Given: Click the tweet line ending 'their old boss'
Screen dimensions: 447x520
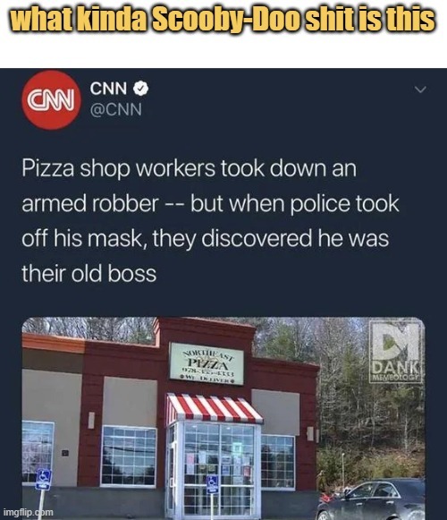Looking at the screenshot, I should 89,274.
